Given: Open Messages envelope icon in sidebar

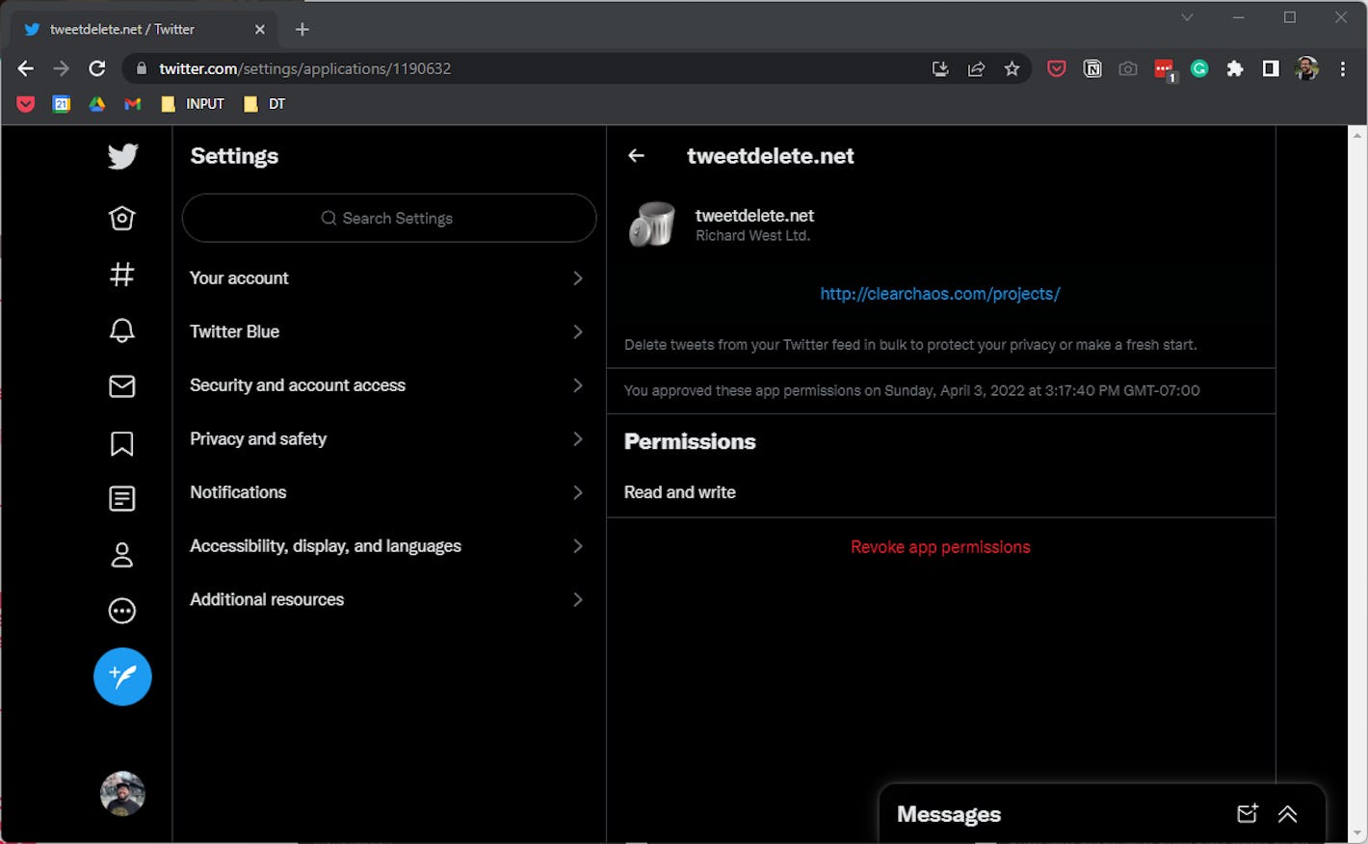Looking at the screenshot, I should click(x=122, y=386).
